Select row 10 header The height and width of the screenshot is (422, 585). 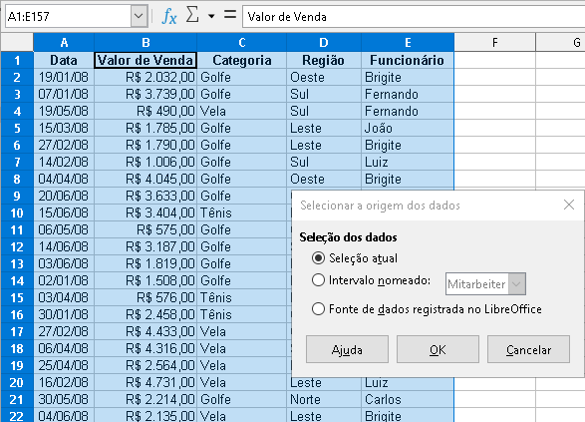point(17,212)
